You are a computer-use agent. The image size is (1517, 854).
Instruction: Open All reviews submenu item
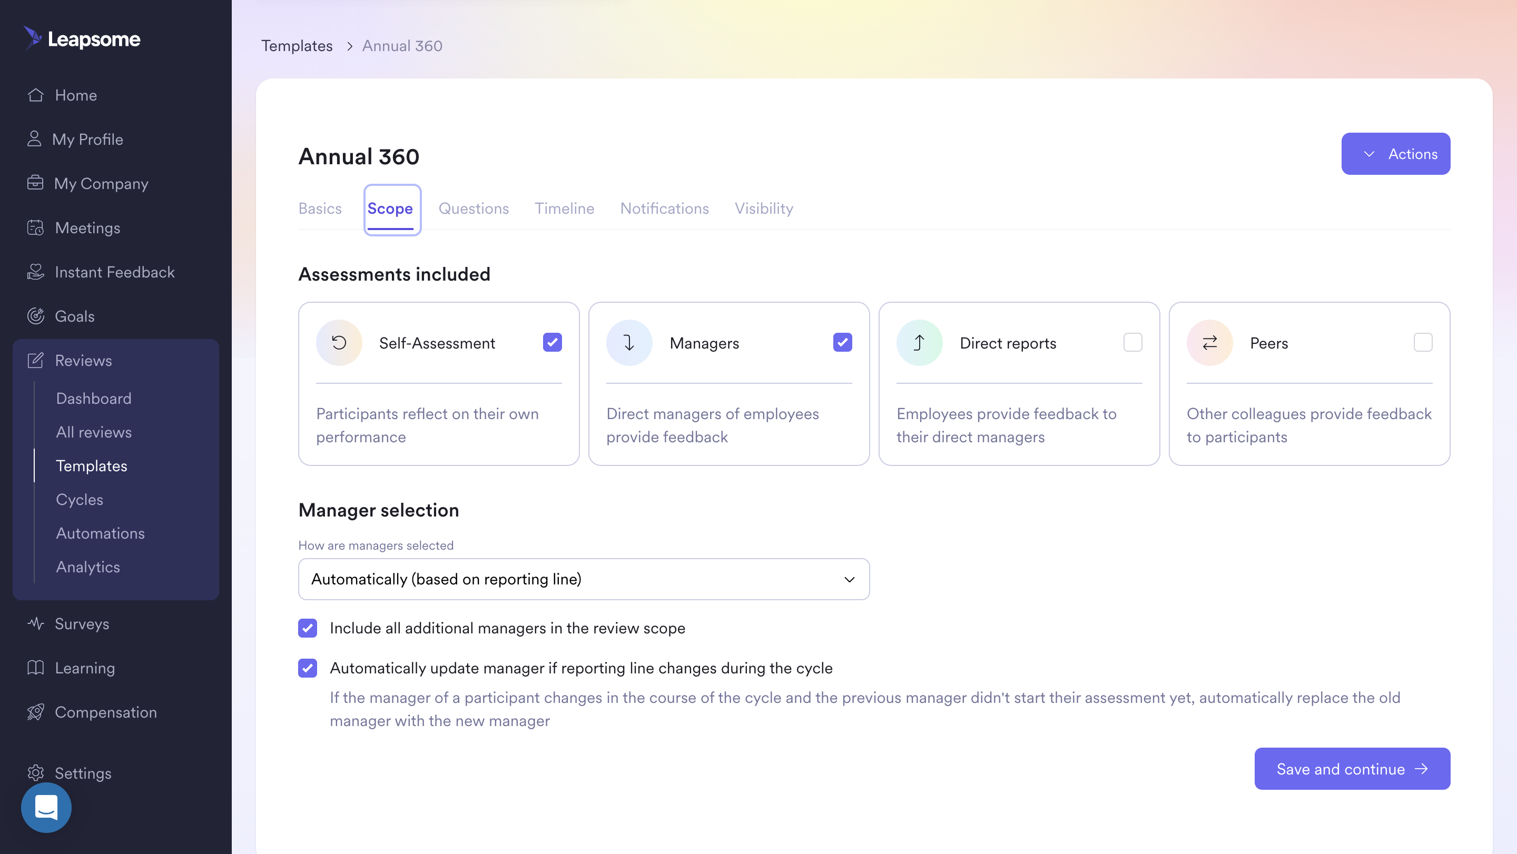pyautogui.click(x=94, y=432)
